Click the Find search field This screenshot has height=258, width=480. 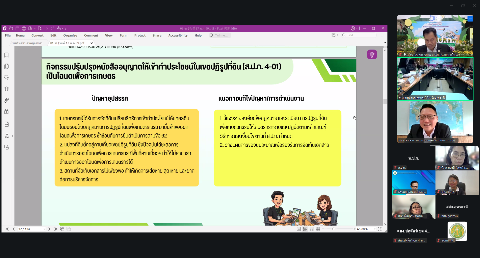coord(359,35)
